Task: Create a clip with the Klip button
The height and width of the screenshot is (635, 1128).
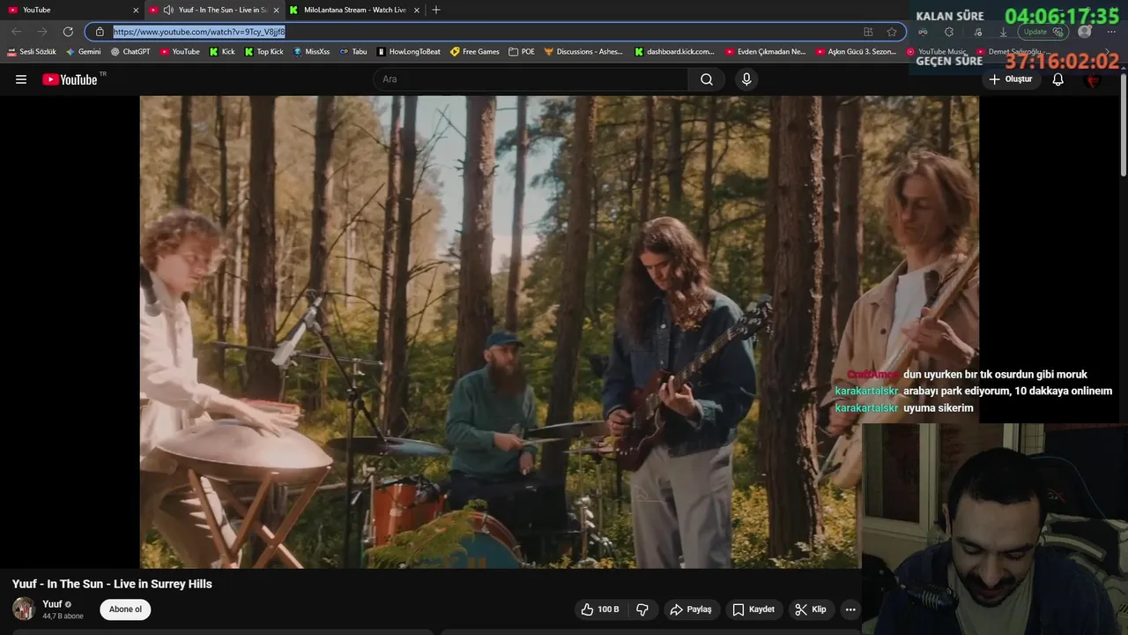Action: click(x=810, y=609)
